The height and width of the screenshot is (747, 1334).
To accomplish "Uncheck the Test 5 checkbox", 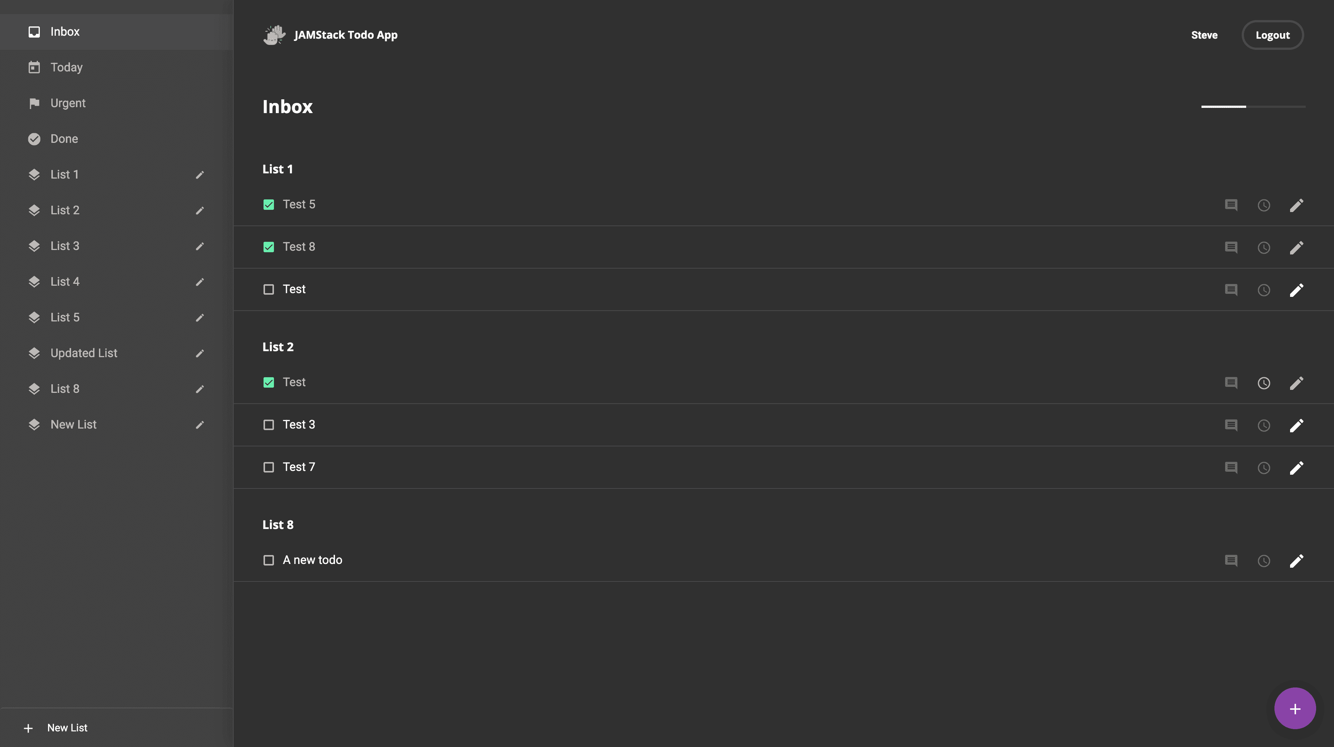I will (268, 205).
